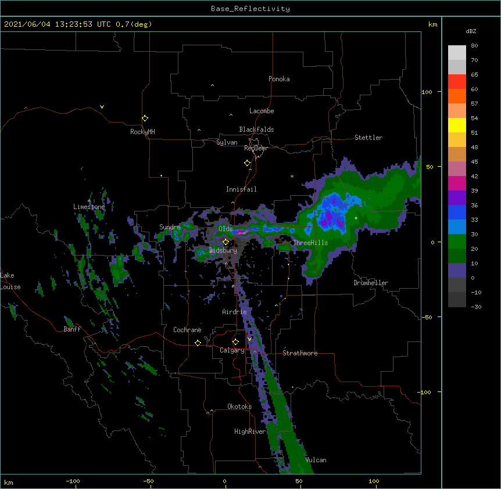Click the ThreeHills label
The image size is (501, 489).
click(x=310, y=243)
